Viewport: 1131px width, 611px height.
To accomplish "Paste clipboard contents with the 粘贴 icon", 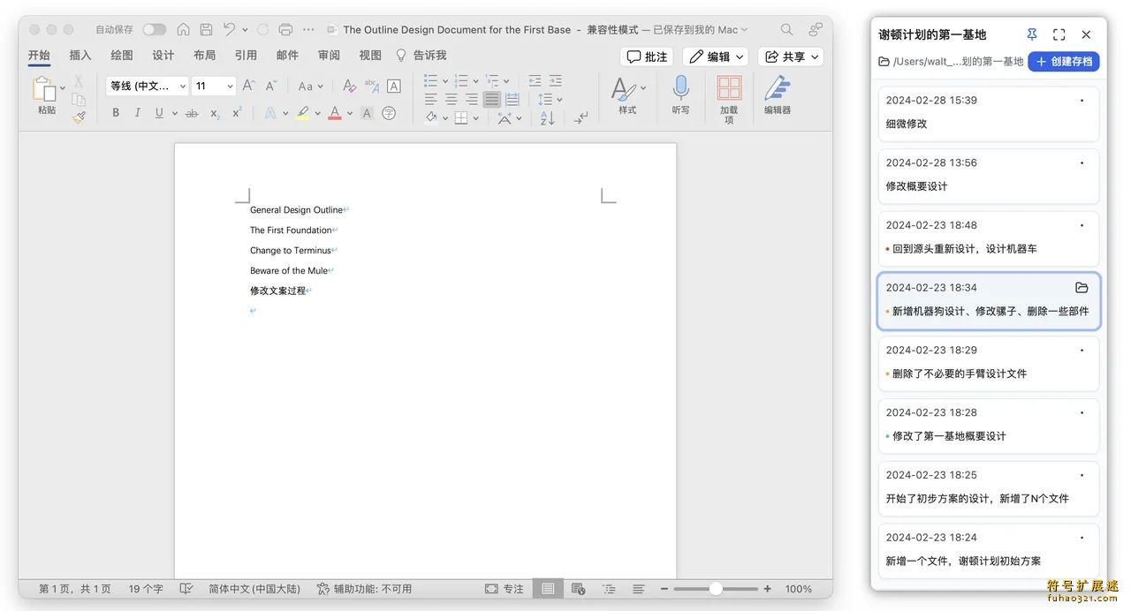I will point(45,94).
